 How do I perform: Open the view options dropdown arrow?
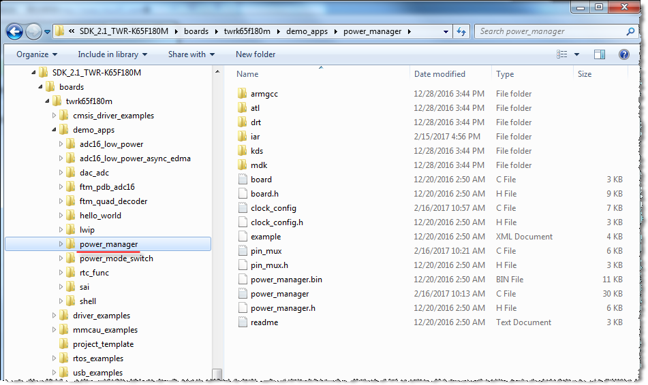coord(576,54)
